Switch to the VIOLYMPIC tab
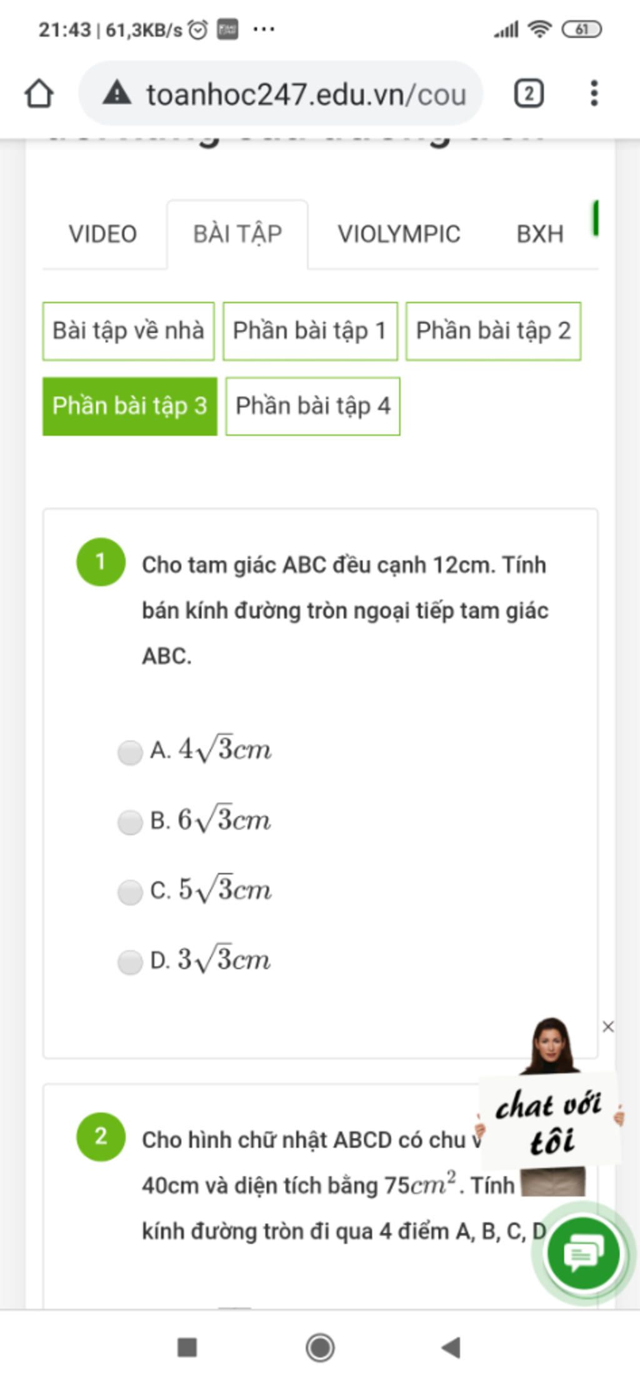Screen dimensions: 640x1386 coord(399,234)
